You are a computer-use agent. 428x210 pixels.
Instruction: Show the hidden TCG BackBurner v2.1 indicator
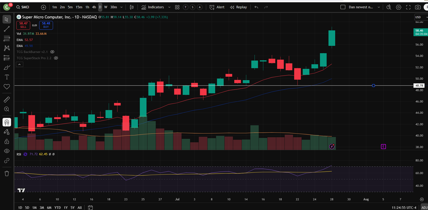(52, 52)
